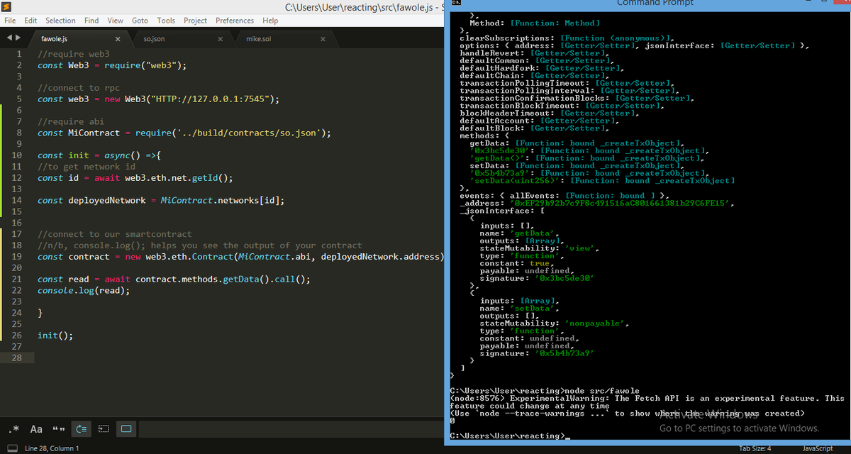
Task: Click line number 26 in the gutter
Action: point(17,336)
